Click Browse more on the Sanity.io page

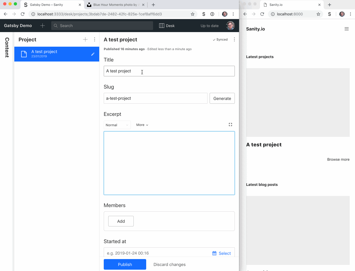coord(338,159)
